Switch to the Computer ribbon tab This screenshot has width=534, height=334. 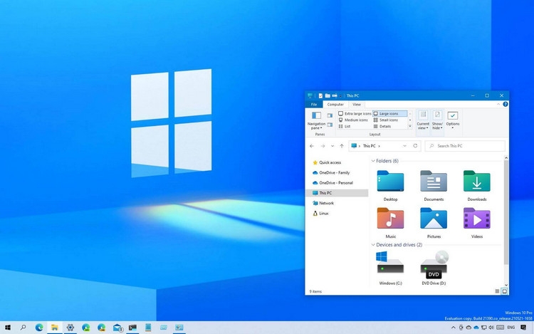coord(335,105)
